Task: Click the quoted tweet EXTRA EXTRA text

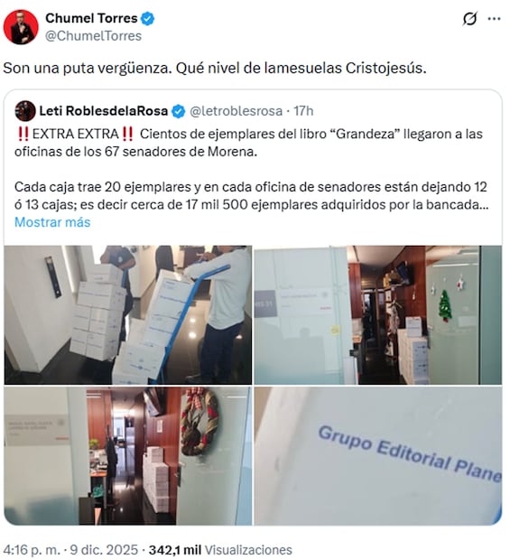Action: click(75, 134)
